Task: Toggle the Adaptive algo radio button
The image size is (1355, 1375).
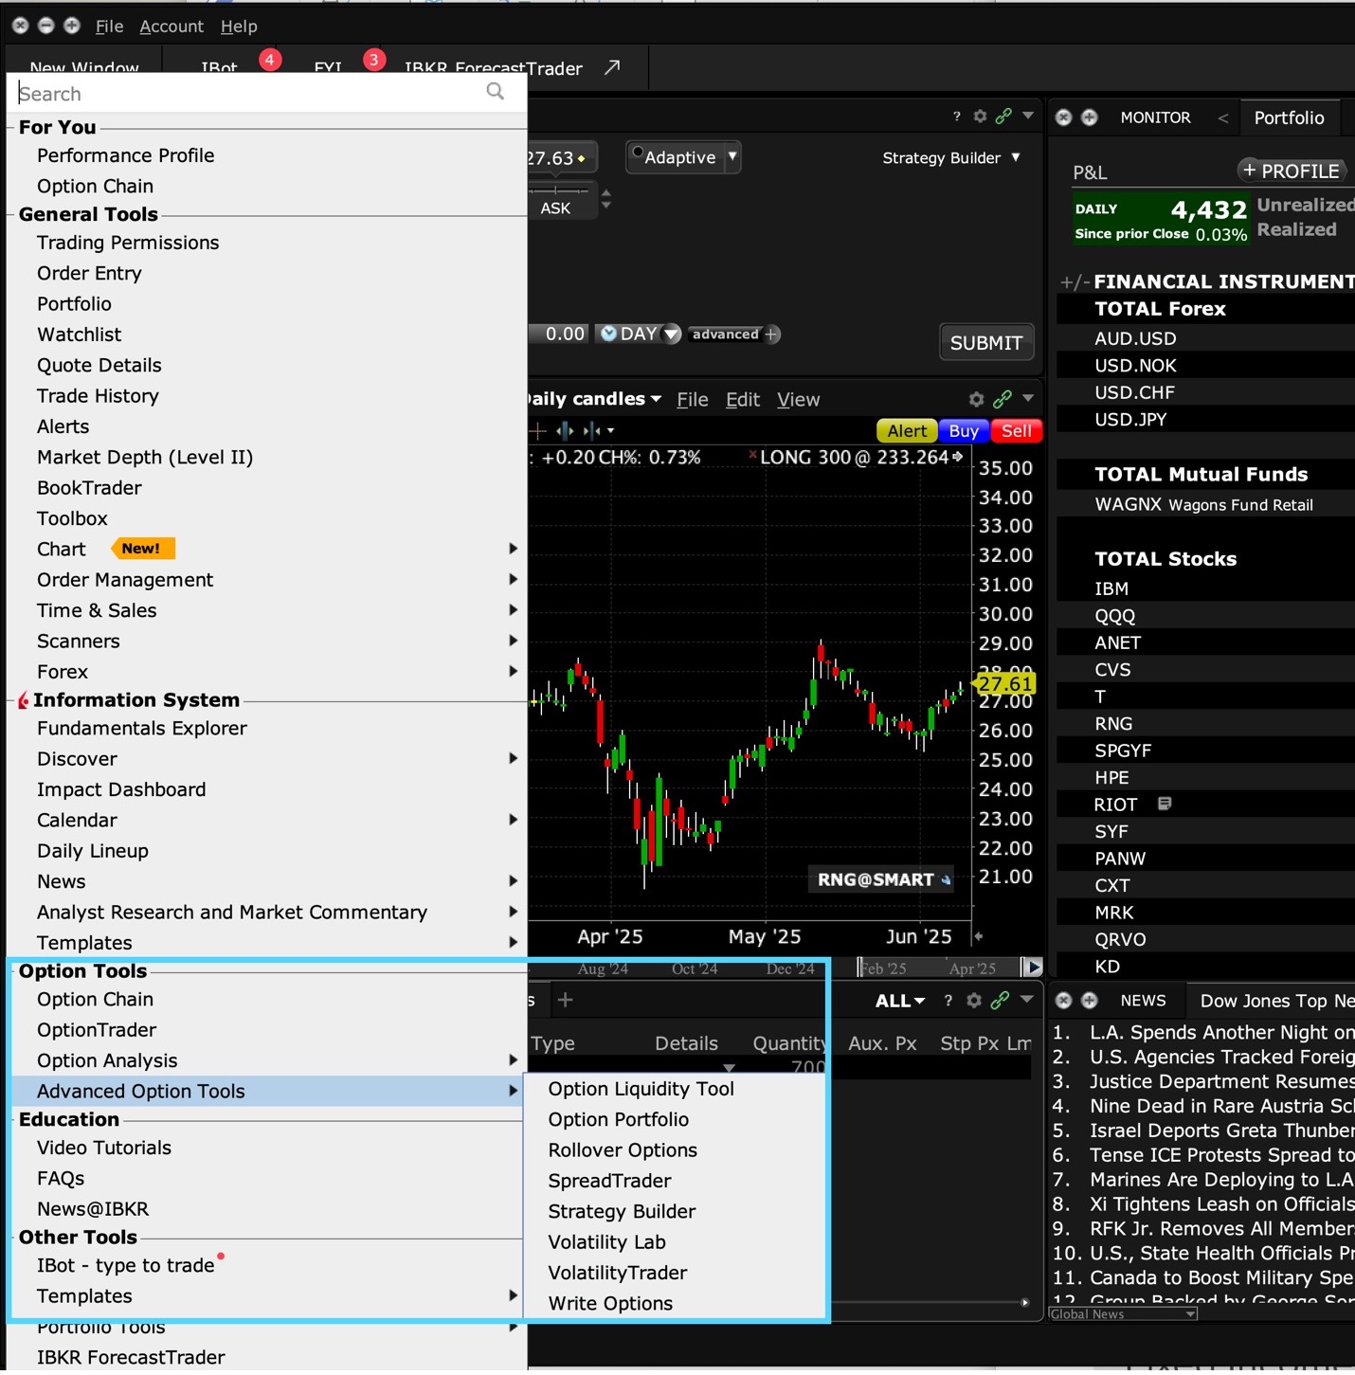Action: pyautogui.click(x=638, y=153)
